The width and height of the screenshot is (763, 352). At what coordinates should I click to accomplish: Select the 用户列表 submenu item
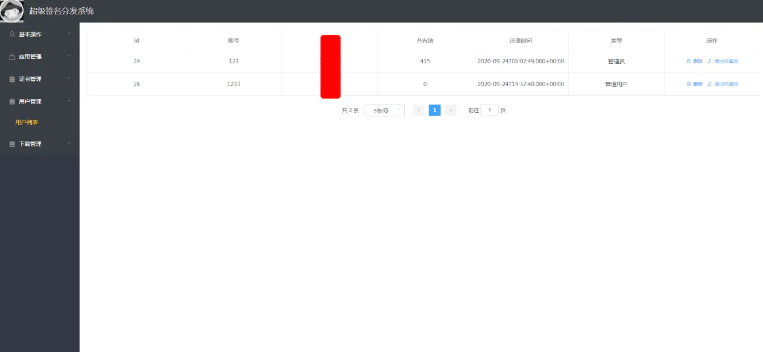coord(27,122)
